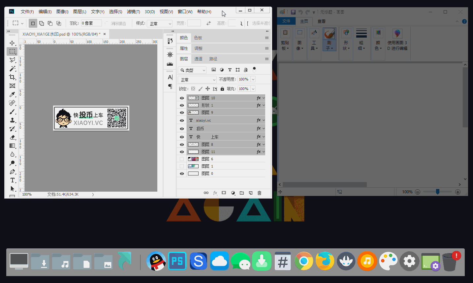Screen dimensions: 473x283
Task: Show hidden layer 图层 1
Action: pos(182,166)
